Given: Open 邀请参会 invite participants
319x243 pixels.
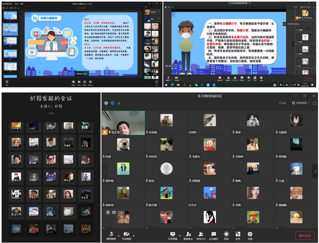Looking at the screenshot, I should (188, 234).
